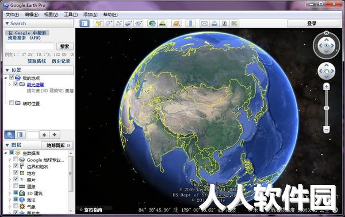Viewport: 345px width, 217px height.
Task: Click move joystick left arrow
Action: (321, 71)
